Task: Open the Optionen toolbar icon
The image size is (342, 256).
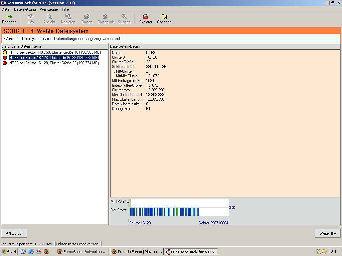Action: 164,17
